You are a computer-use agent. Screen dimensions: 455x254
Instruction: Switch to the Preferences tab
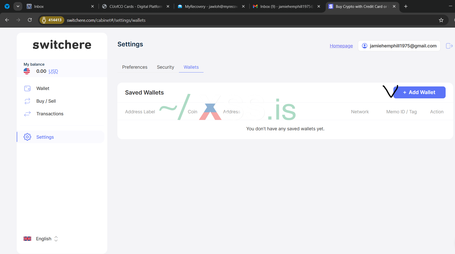(x=135, y=67)
